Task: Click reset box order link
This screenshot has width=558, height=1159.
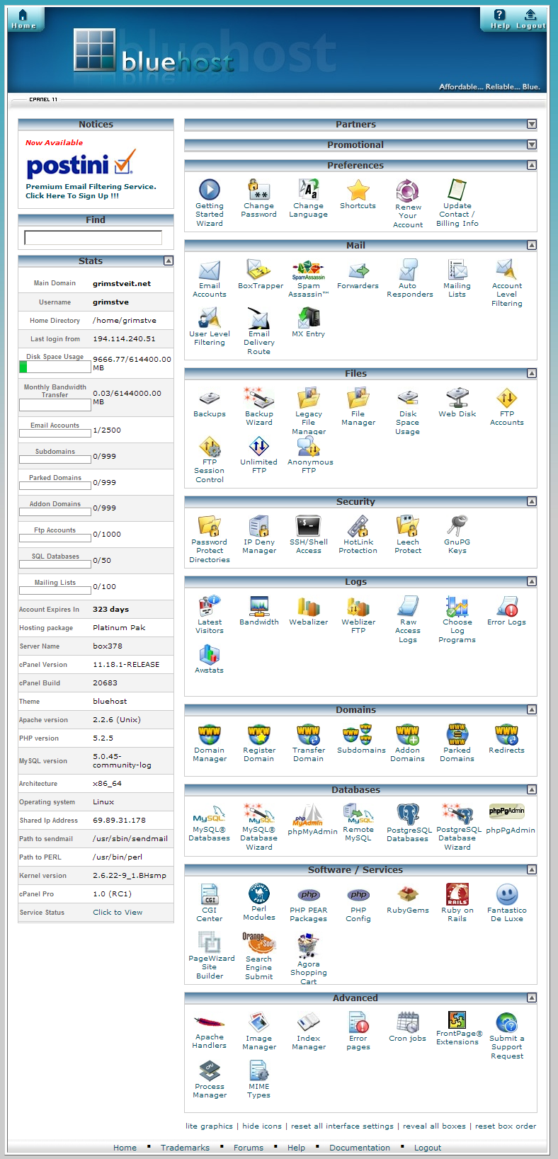Action: pos(506,1126)
